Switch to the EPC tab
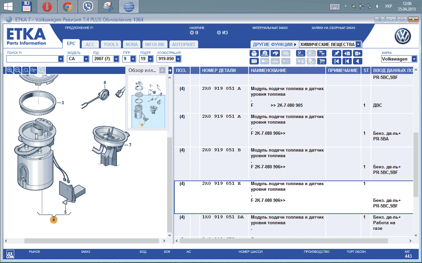 (x=71, y=44)
